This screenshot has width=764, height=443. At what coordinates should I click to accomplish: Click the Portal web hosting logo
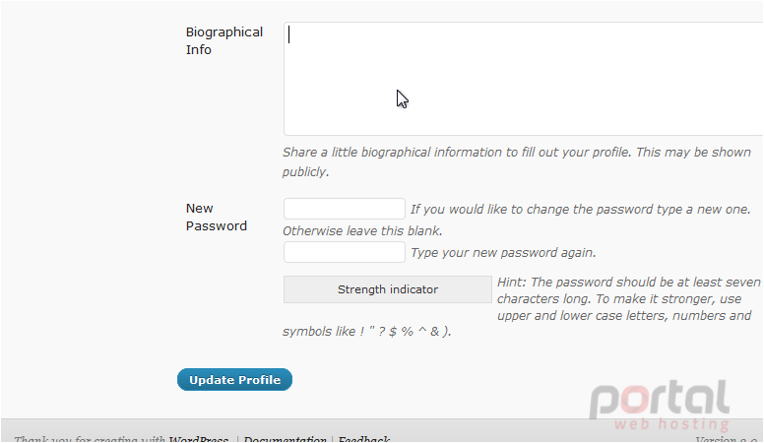(x=660, y=406)
